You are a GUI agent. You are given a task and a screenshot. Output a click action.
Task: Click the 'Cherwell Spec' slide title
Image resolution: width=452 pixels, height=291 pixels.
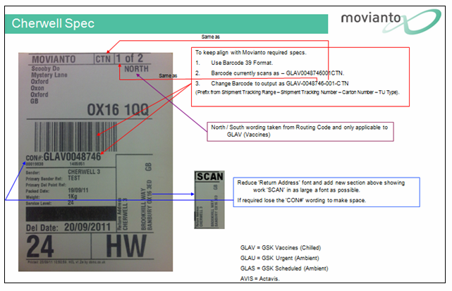pos(53,23)
